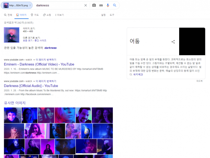This screenshot has width=210, height=158.
Task: Open similar image of mustached man in first row
Action: (84, 115)
